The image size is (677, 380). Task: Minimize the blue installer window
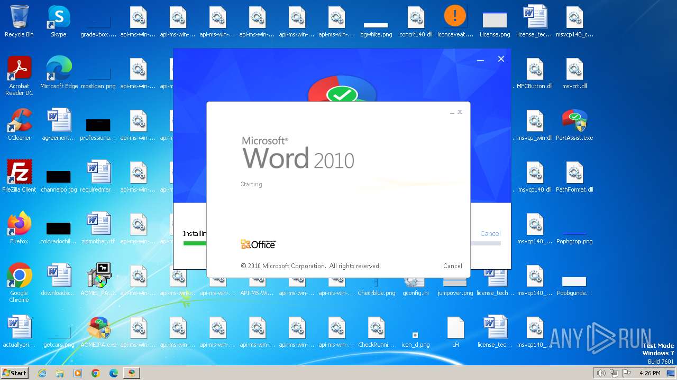click(480, 60)
